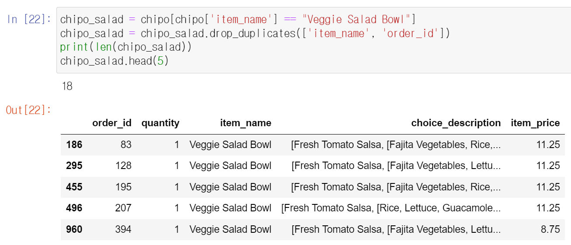The height and width of the screenshot is (245, 571).
Task: Click the item_name column header
Action: [245, 123]
